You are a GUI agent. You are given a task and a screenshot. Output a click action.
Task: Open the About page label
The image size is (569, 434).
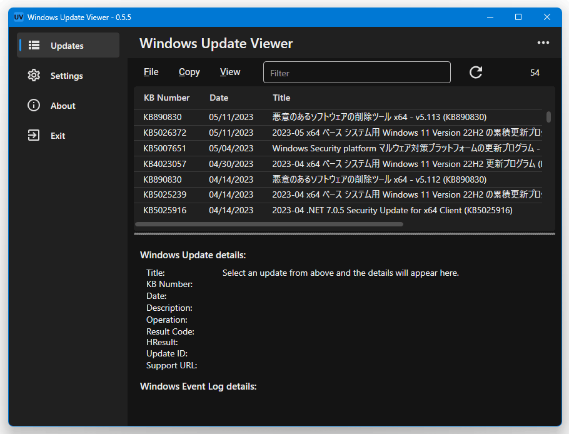pyautogui.click(x=63, y=106)
